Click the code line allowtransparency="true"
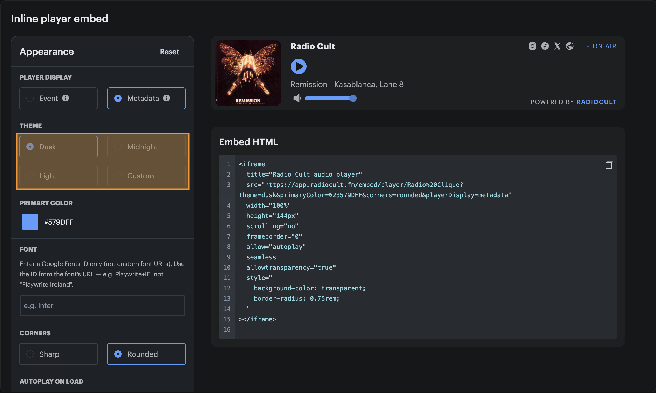Viewport: 656px width, 393px height. click(x=291, y=267)
